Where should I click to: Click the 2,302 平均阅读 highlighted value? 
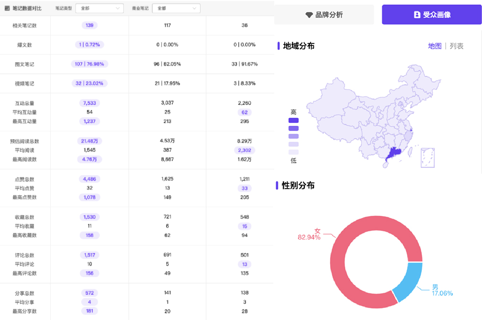tap(244, 150)
